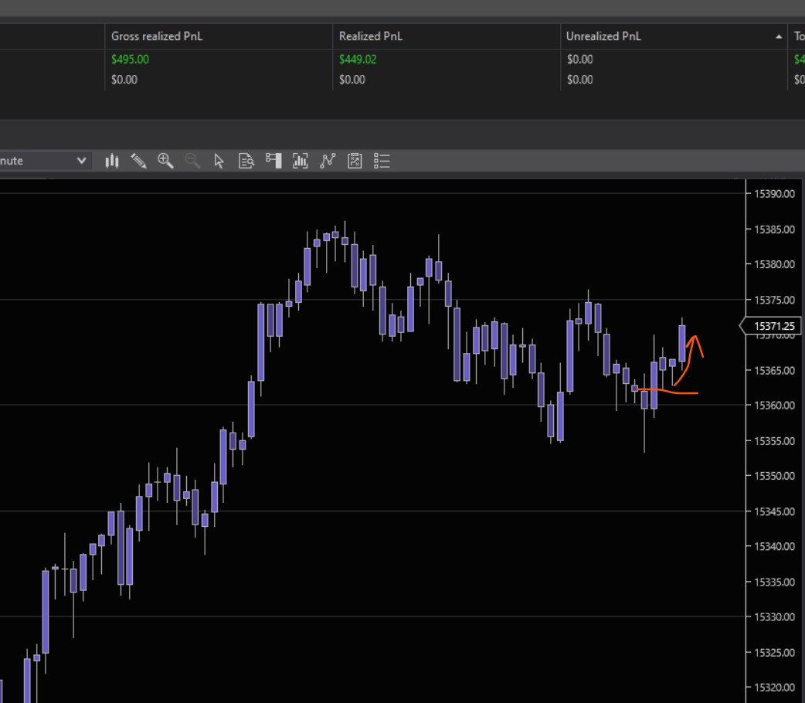Image resolution: width=805 pixels, height=703 pixels.
Task: Open the bar type chart style icon
Action: [x=112, y=161]
